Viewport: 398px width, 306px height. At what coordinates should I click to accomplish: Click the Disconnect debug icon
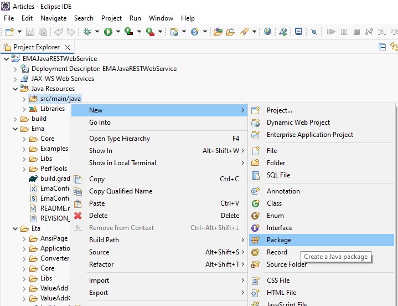369,32
